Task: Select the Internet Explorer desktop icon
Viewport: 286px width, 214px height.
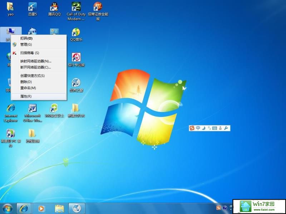Action: (x=11, y=113)
